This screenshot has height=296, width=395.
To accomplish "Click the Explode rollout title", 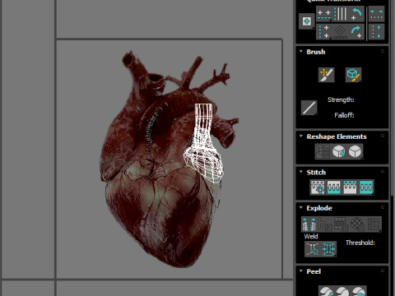I will pos(319,208).
